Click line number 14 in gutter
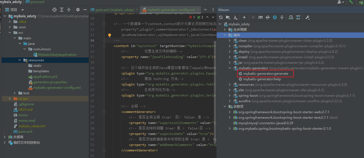This screenshot has height=158, width=364. pos(92,40)
